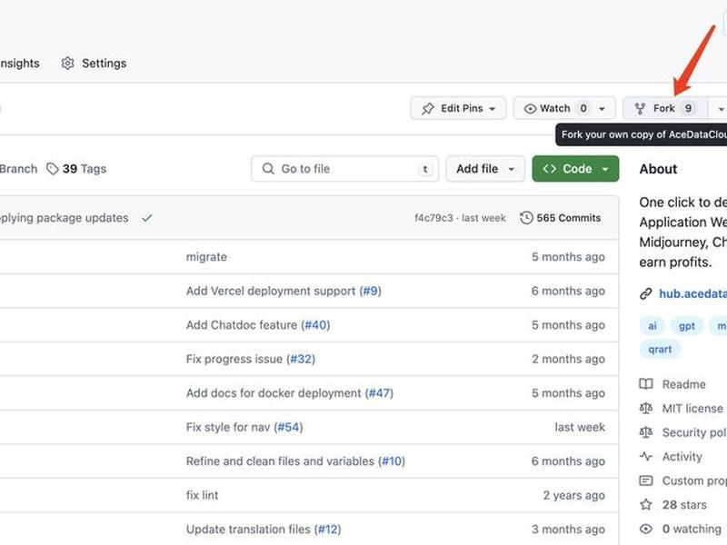This screenshot has height=545, width=727.
Task: Open the Readme link
Action: [x=684, y=384]
